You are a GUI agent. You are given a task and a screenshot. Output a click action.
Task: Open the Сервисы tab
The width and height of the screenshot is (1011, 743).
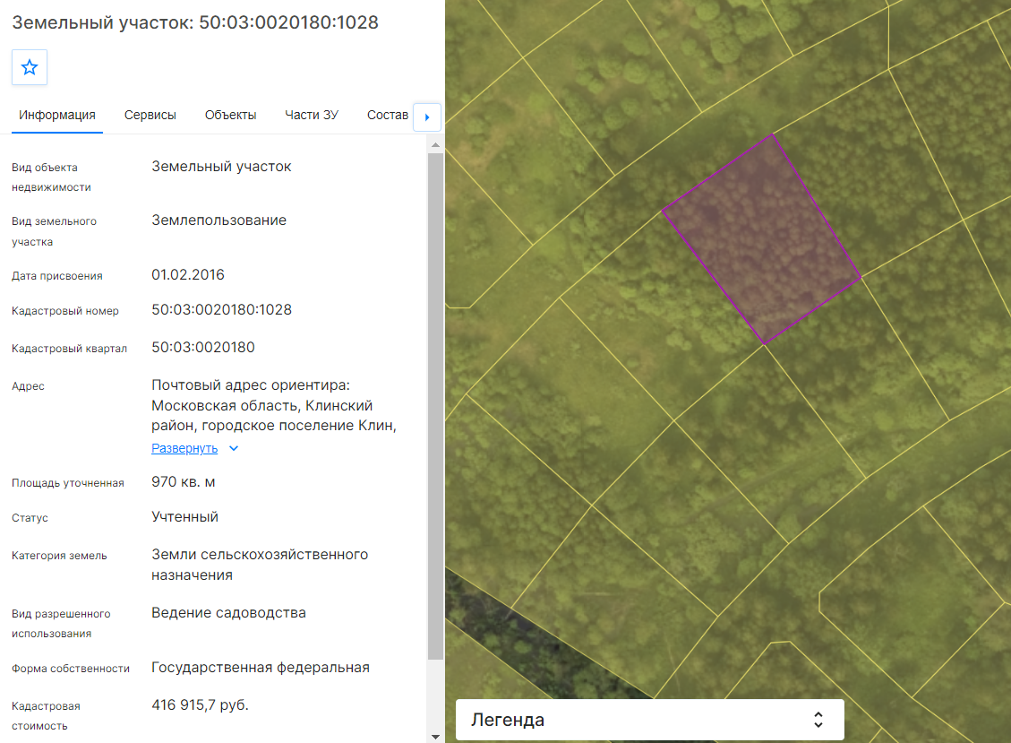coord(150,115)
